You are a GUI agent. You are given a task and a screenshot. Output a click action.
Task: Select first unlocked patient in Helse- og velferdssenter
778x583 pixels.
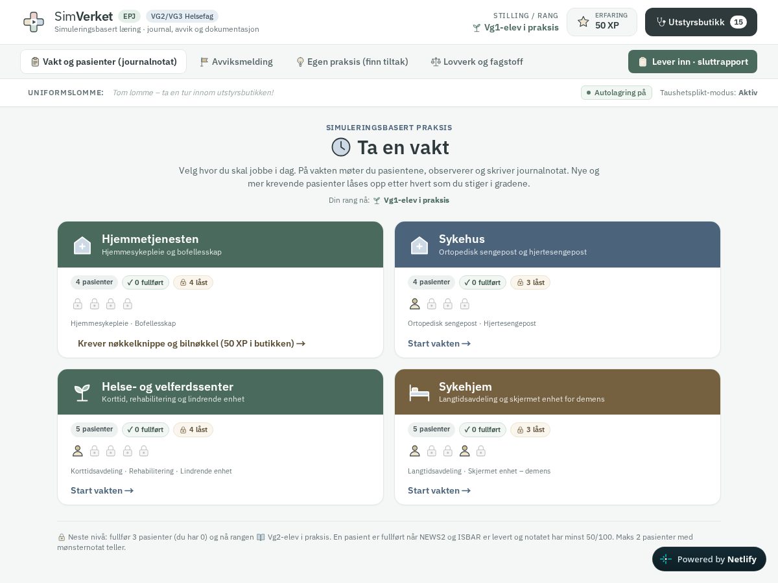pos(78,451)
